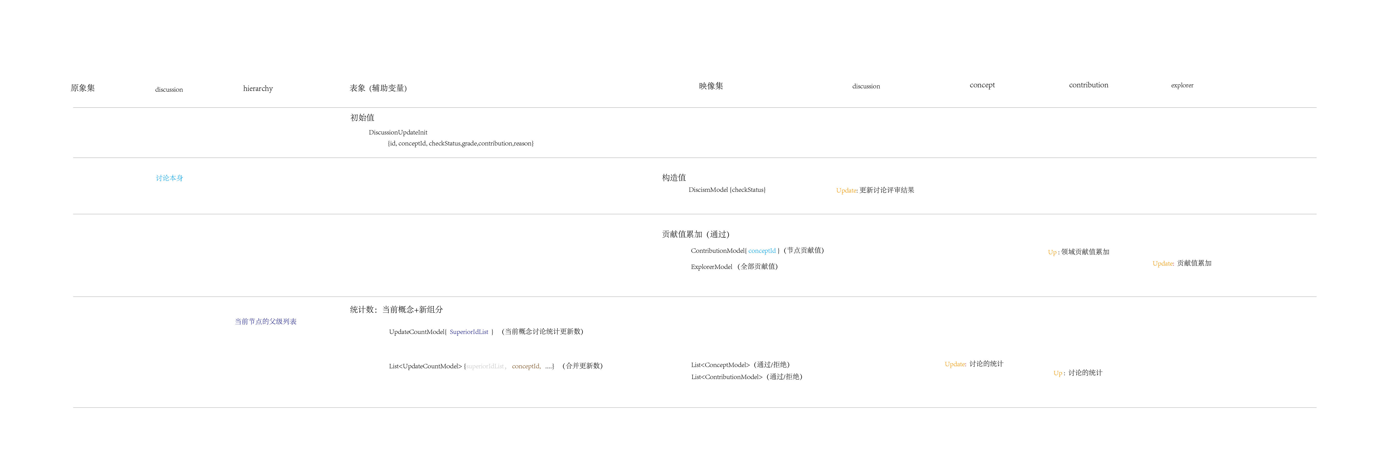Image resolution: width=1399 pixels, height=460 pixels.
Task: Click the 原象集 header text
Action: click(82, 88)
